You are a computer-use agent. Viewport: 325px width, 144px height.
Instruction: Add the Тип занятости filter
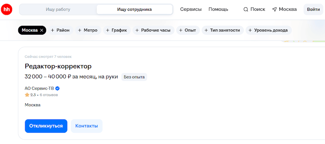[222, 31]
